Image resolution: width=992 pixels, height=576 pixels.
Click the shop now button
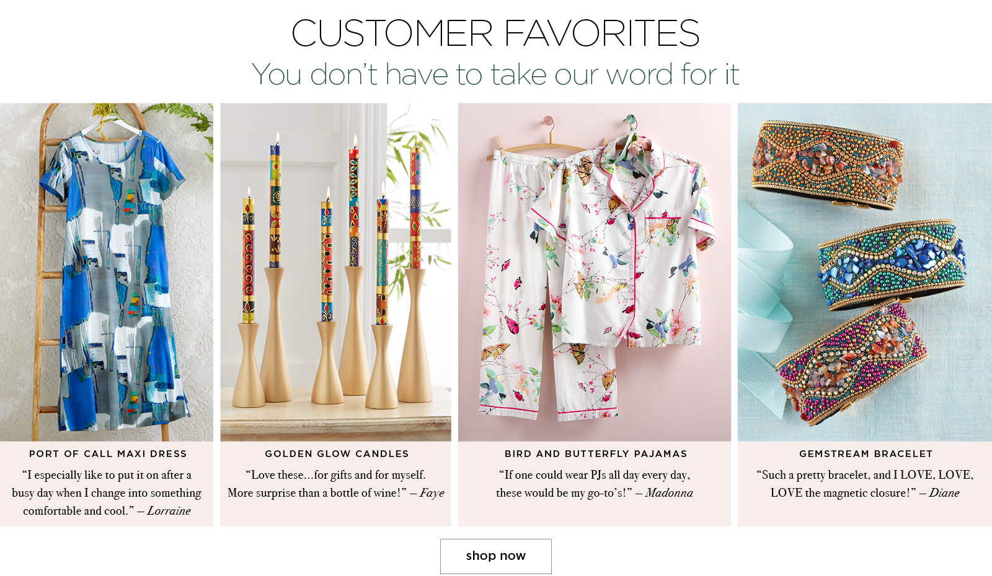(495, 556)
